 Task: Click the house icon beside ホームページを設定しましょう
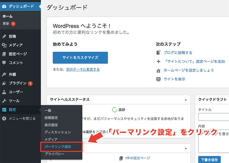[158, 71]
